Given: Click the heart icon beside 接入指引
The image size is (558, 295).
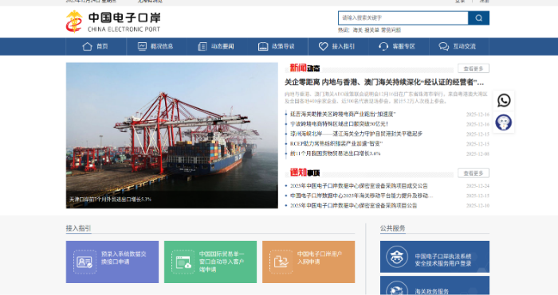Looking at the screenshot, I should click(x=323, y=46).
